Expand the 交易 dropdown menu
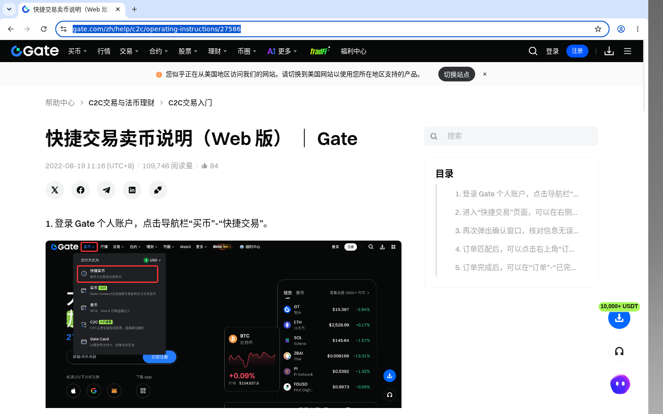 point(129,51)
